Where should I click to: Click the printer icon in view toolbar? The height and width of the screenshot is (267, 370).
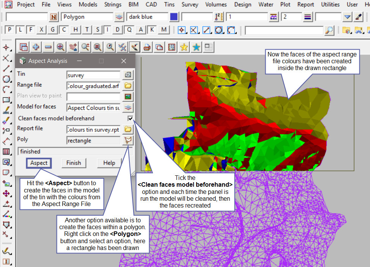147,47
